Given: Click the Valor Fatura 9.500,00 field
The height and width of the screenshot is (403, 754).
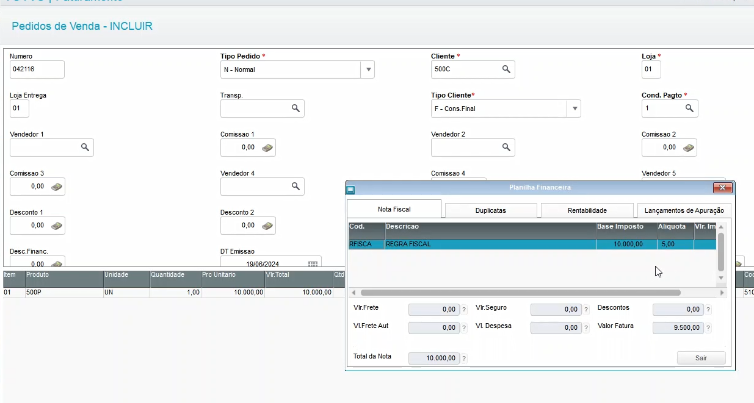Looking at the screenshot, I should [x=678, y=328].
